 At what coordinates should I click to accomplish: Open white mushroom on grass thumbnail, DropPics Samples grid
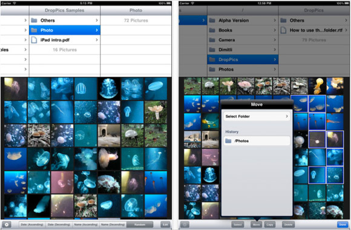(x=132, y=136)
